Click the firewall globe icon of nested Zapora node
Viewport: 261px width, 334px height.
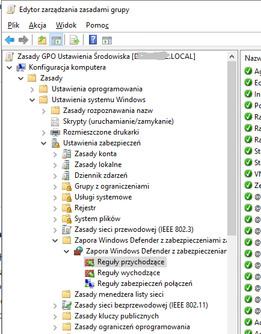click(x=78, y=251)
